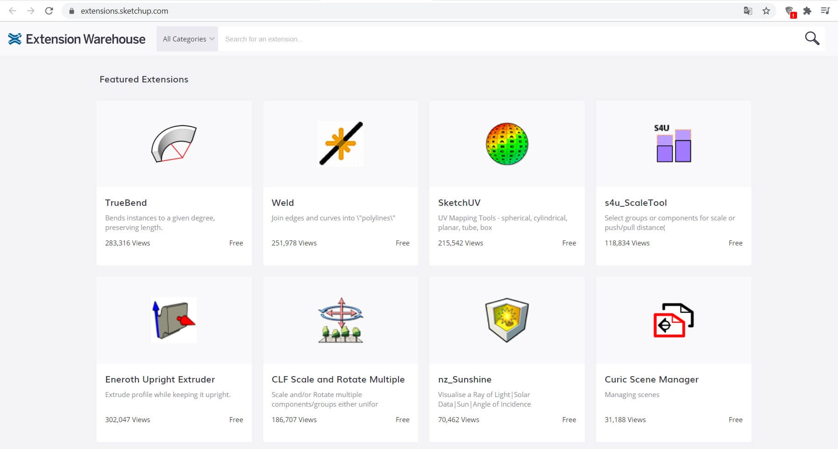Click the TrueBend extension icon
Image resolution: width=838 pixels, height=449 pixels.
point(174,144)
